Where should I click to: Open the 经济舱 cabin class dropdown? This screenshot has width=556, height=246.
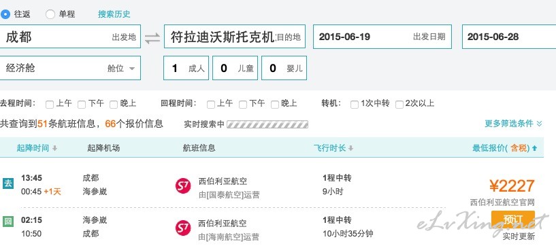(x=70, y=68)
